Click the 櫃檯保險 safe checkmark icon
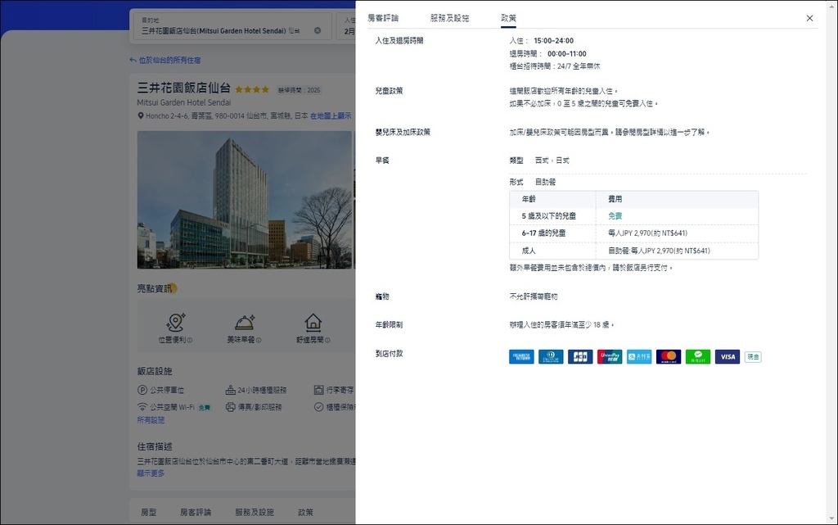838x525 pixels. point(318,407)
